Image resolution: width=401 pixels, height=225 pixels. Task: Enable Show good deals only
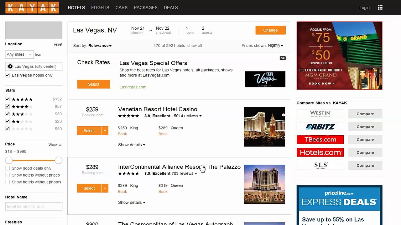(8, 168)
